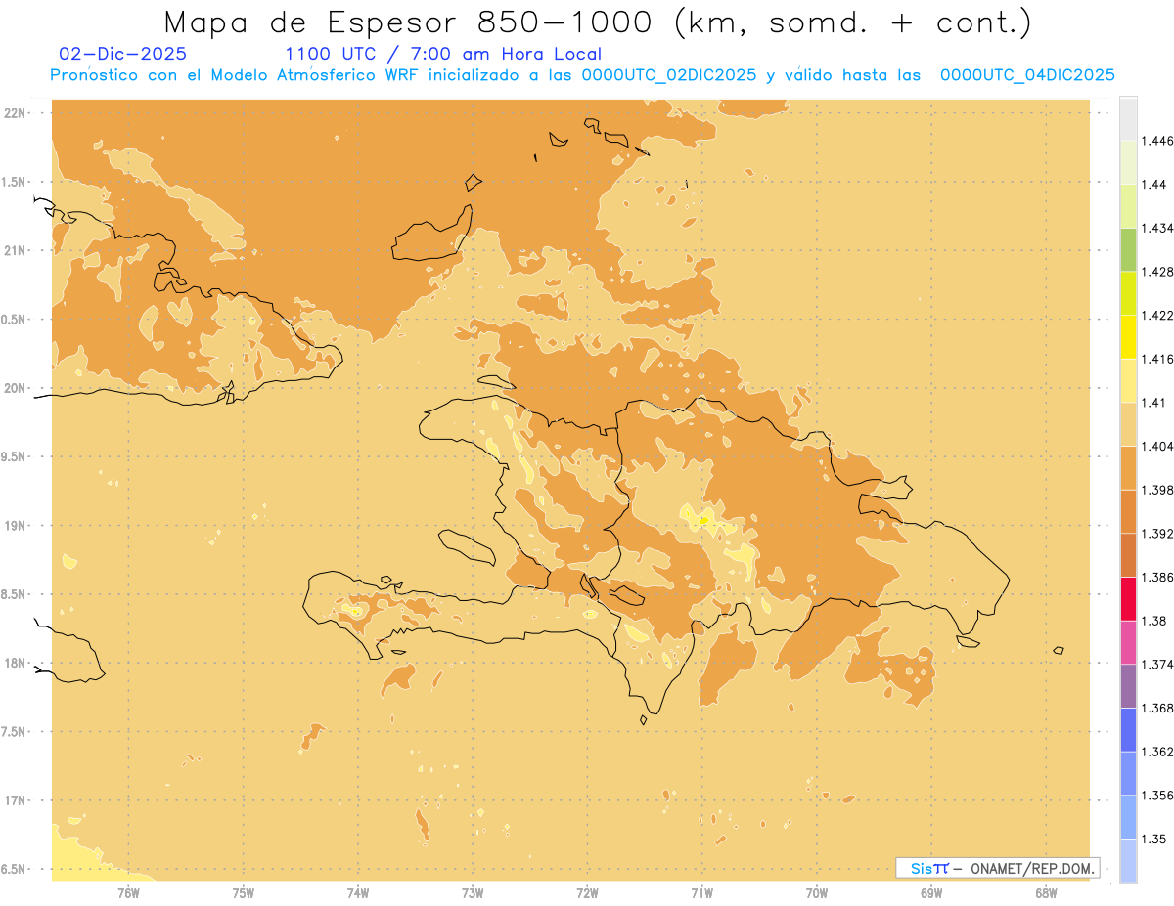Click the legend value '1.392'
This screenshot has width=1174, height=906.
(1157, 534)
